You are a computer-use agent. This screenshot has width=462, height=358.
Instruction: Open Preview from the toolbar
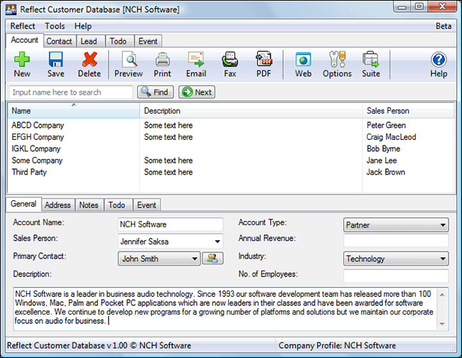click(x=129, y=61)
